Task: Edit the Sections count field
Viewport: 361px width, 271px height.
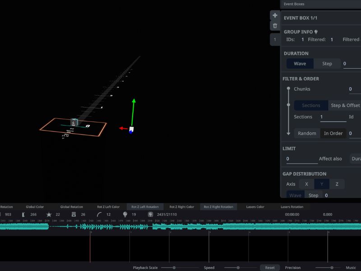Action: 333,117
